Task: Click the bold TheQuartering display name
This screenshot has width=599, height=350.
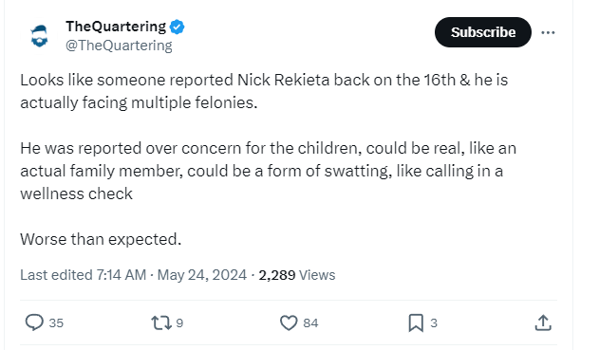Action: click(x=116, y=27)
